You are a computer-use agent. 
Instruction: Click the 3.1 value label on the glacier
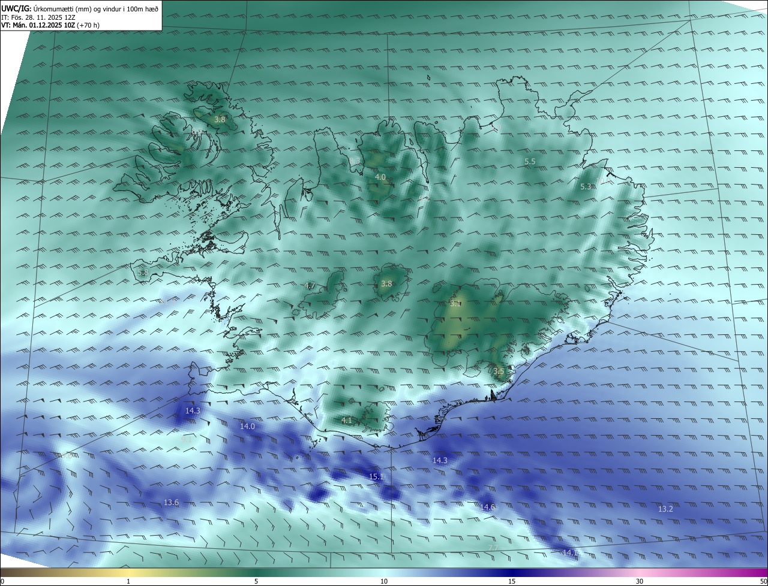pyautogui.click(x=455, y=304)
